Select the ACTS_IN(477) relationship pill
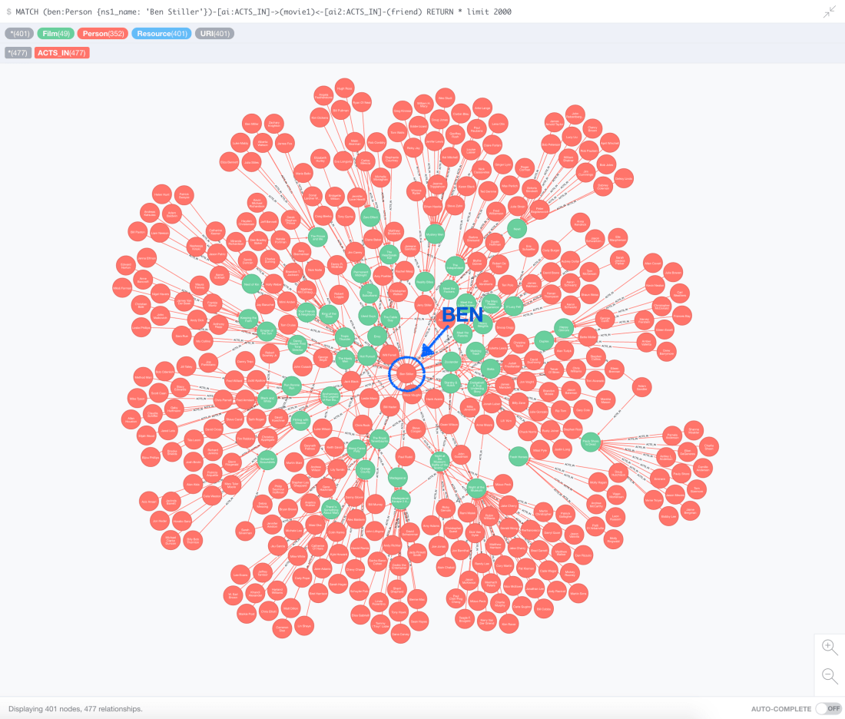The width and height of the screenshot is (845, 719). [61, 52]
